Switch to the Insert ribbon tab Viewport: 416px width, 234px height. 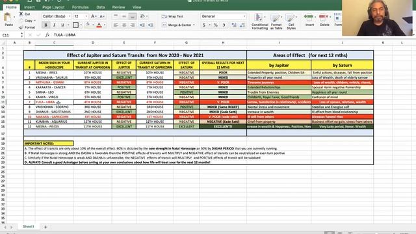29,7
